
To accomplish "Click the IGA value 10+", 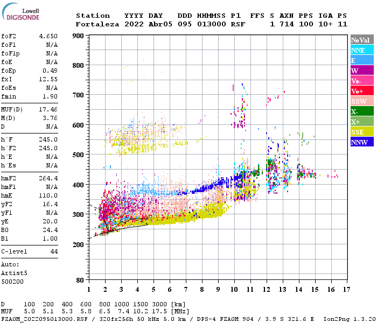I will coord(325,24).
